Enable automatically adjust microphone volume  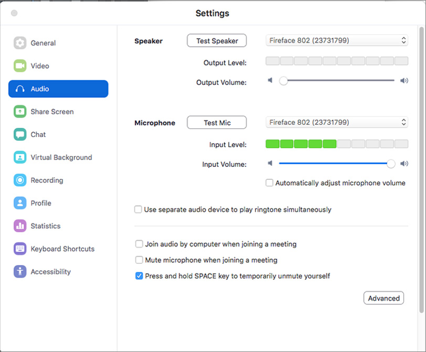[x=269, y=183]
